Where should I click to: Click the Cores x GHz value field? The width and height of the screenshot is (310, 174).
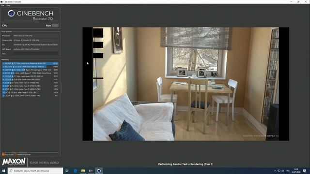[36, 40]
